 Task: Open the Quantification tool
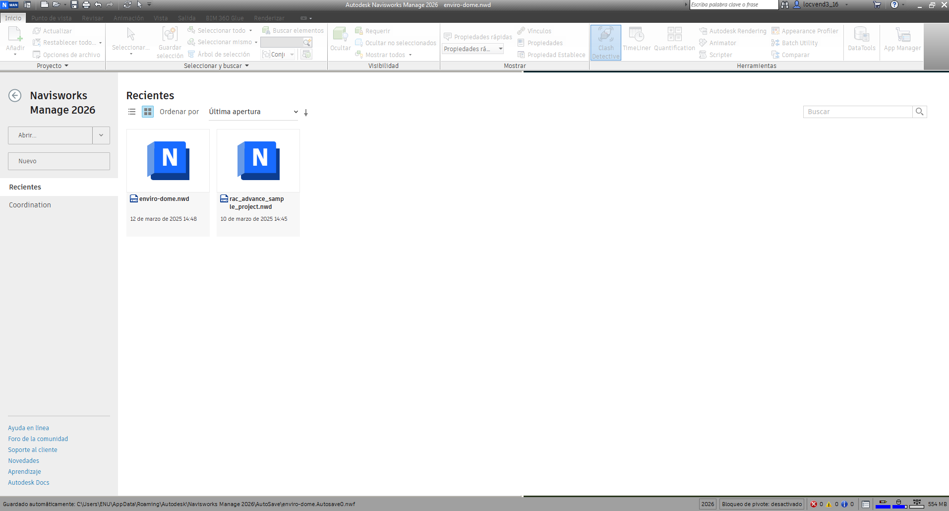tap(674, 39)
